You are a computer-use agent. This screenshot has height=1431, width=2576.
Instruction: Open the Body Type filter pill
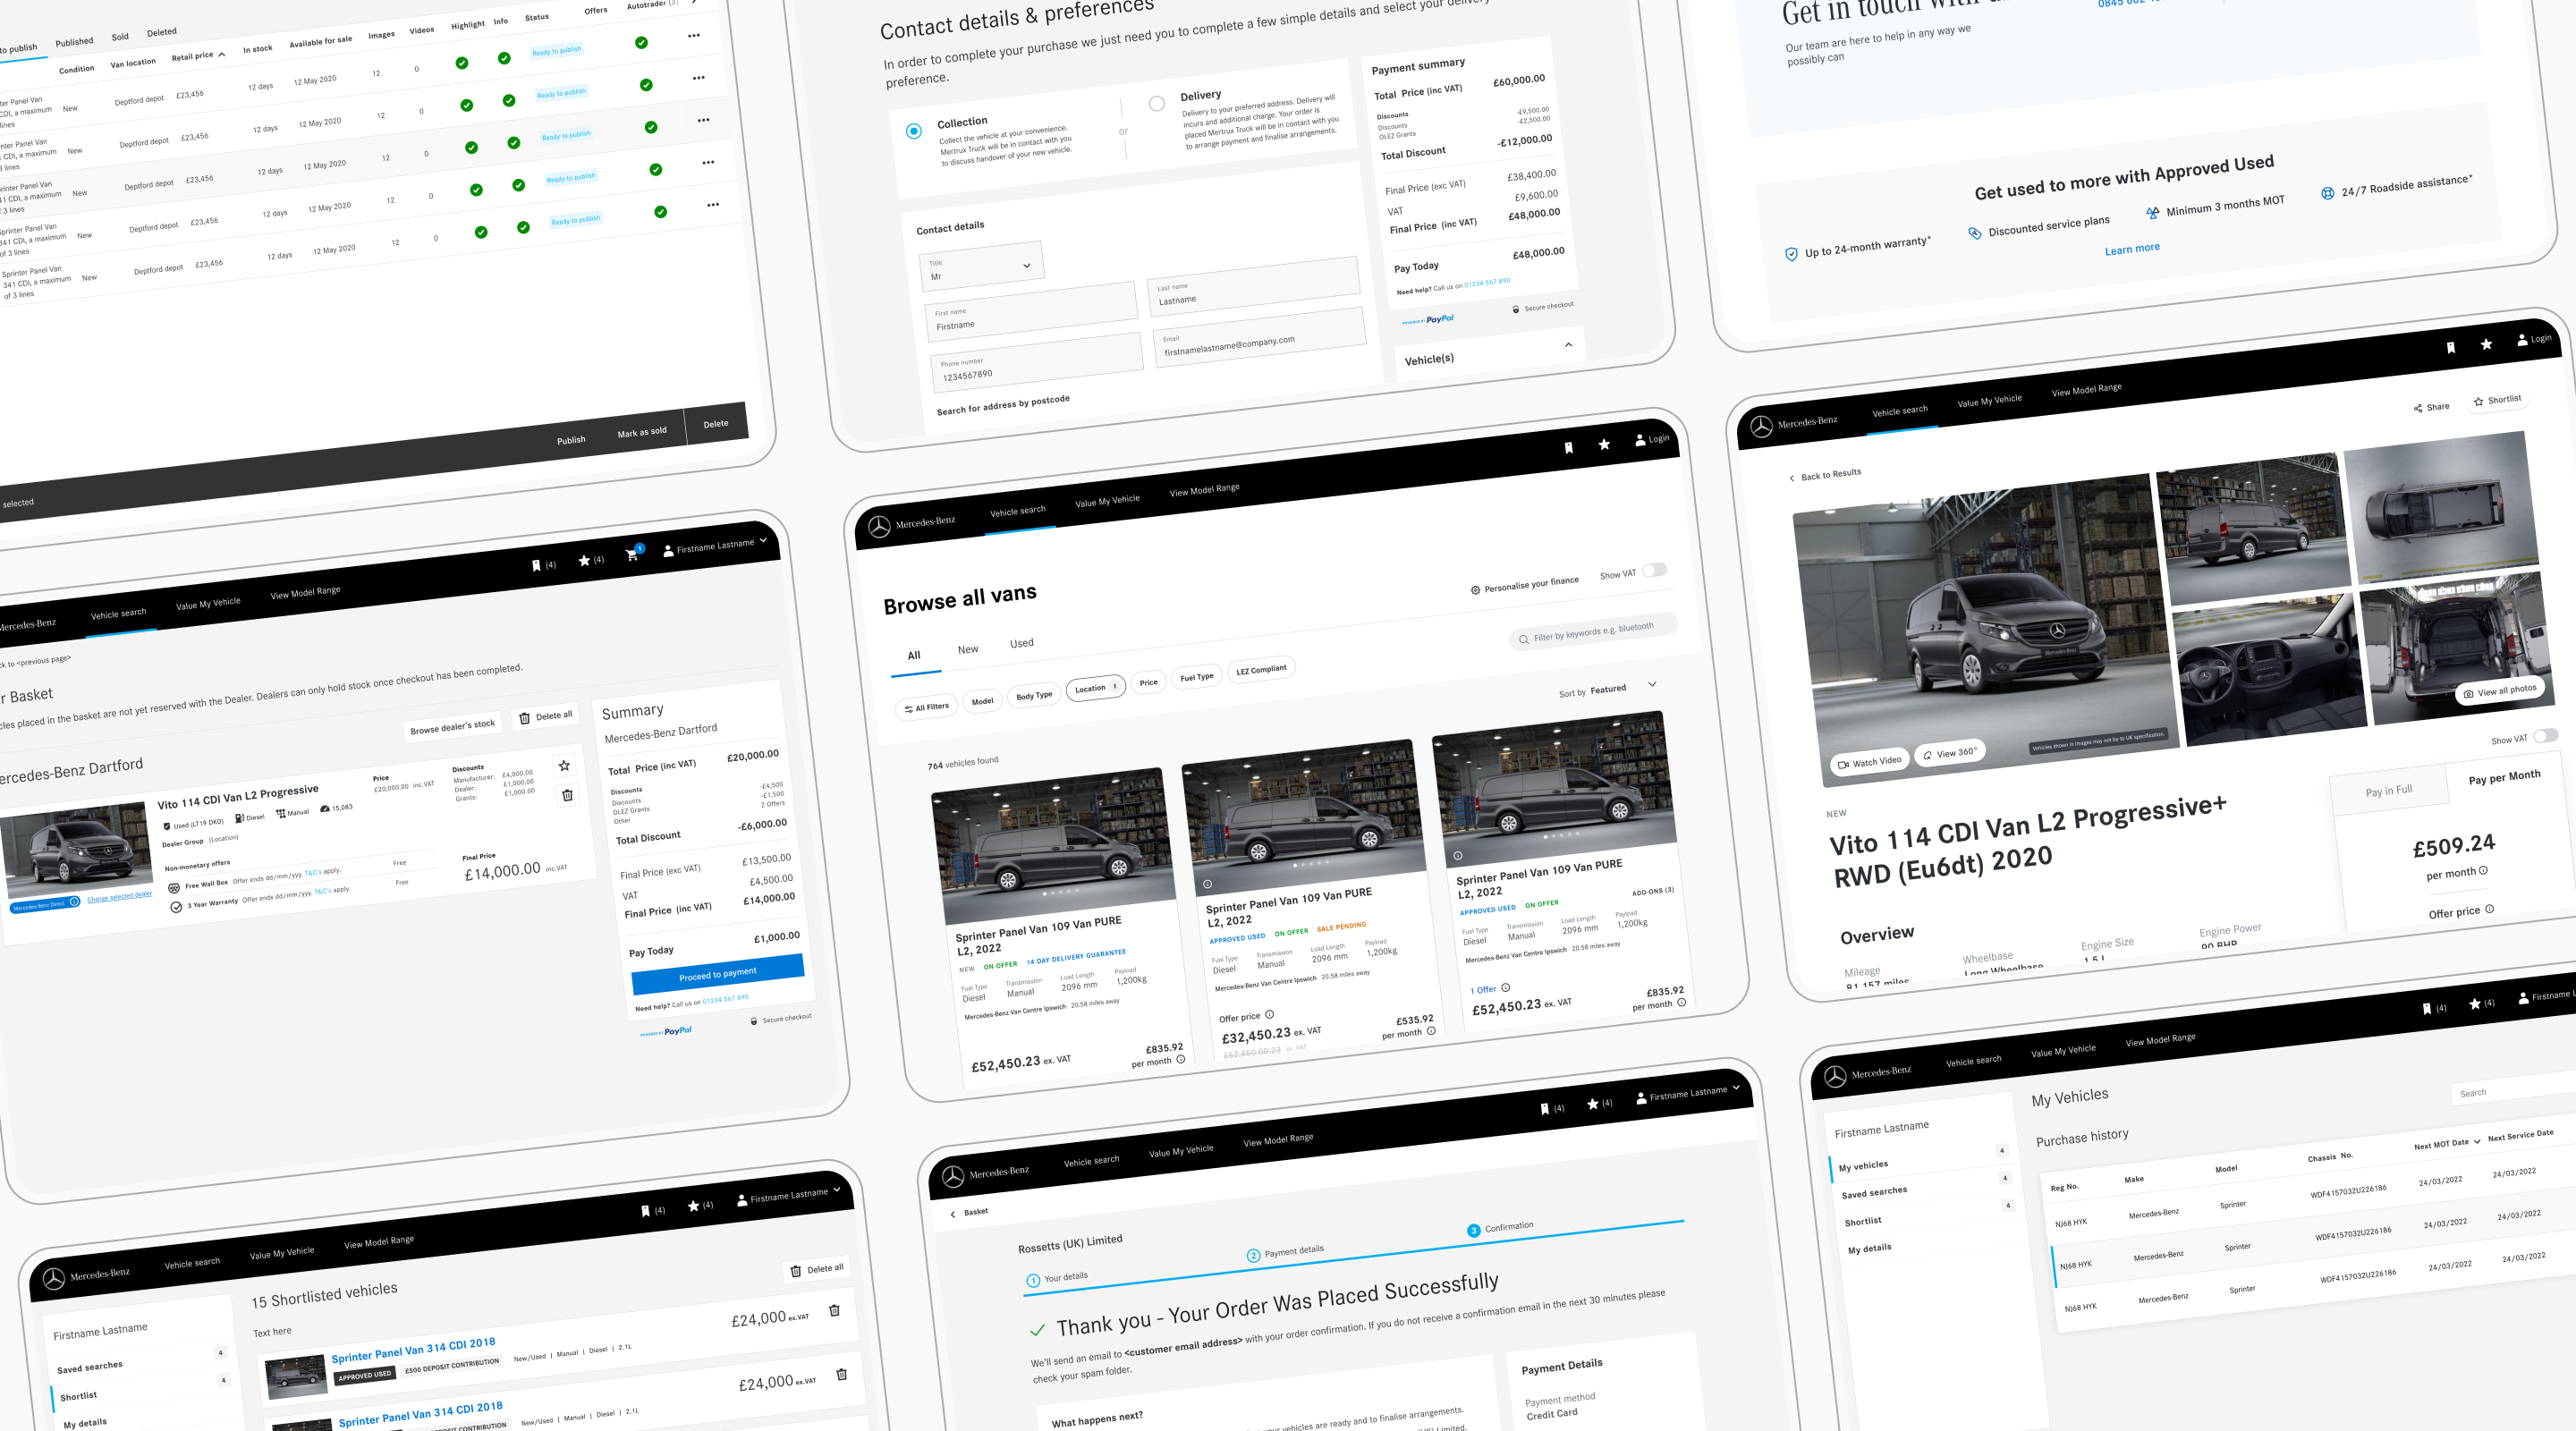pos(1034,695)
